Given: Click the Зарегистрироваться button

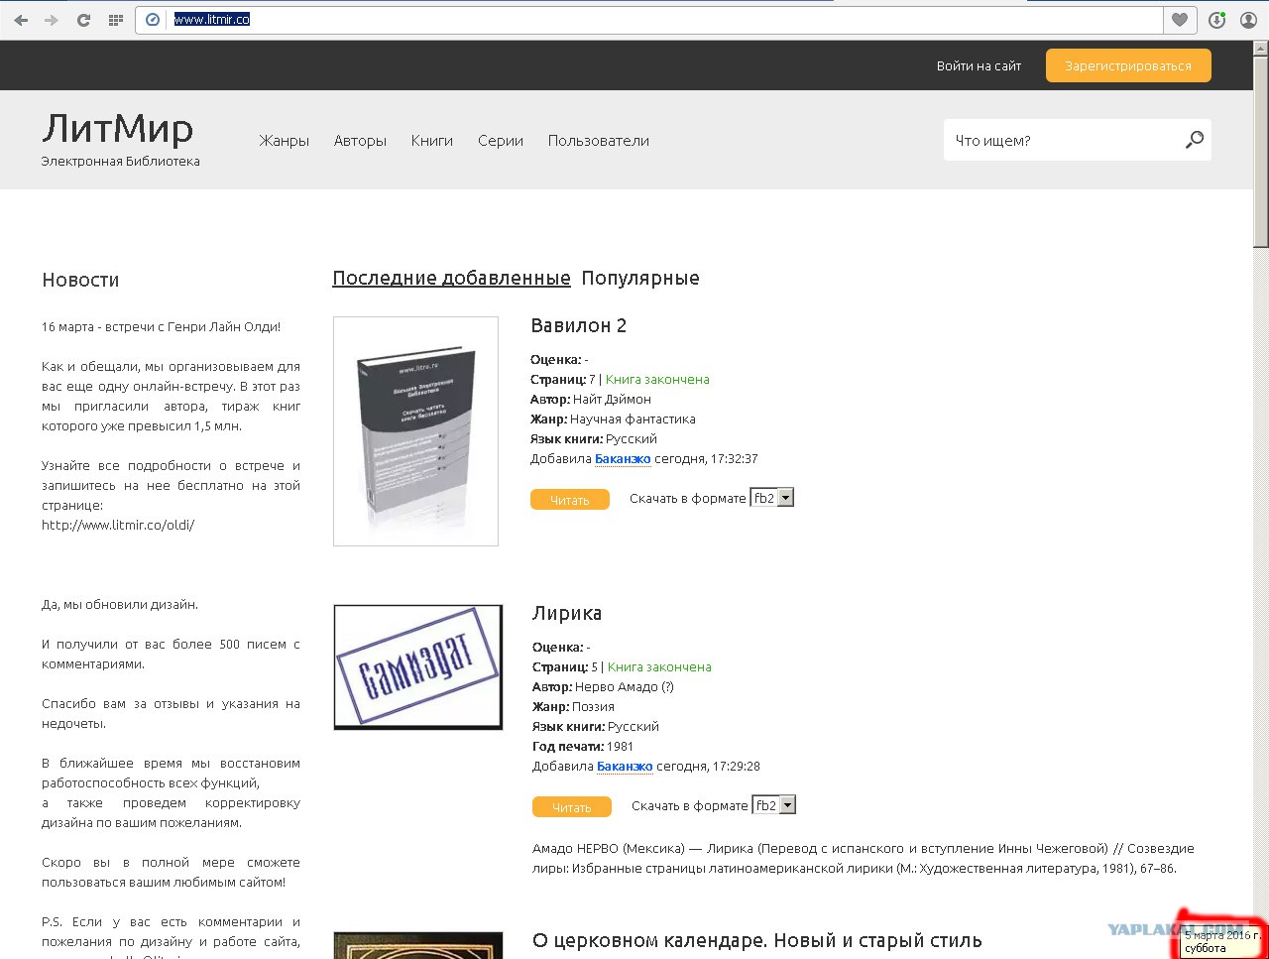Looking at the screenshot, I should 1128,65.
